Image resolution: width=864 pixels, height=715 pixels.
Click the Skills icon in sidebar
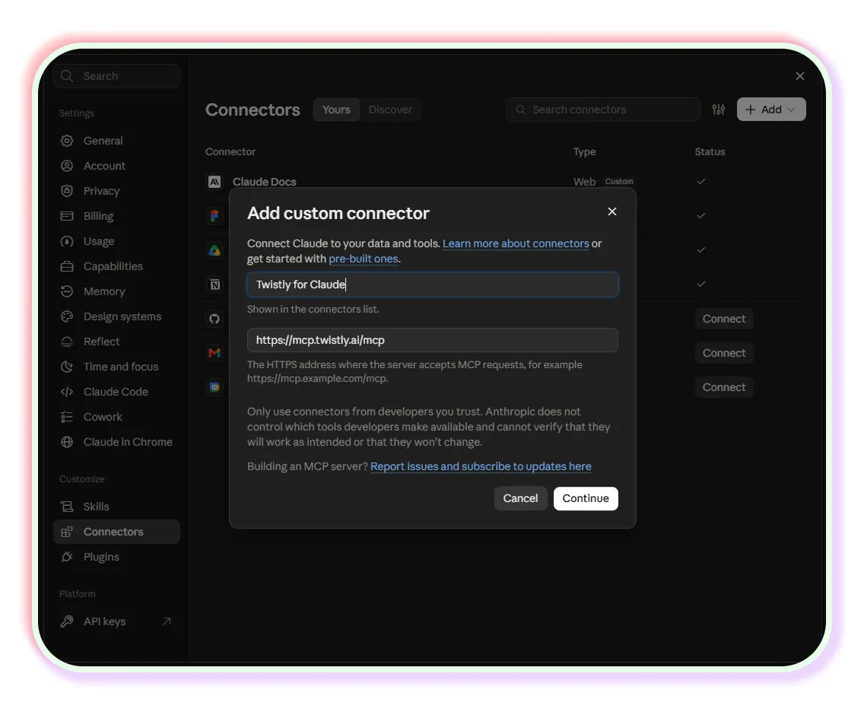(67, 507)
